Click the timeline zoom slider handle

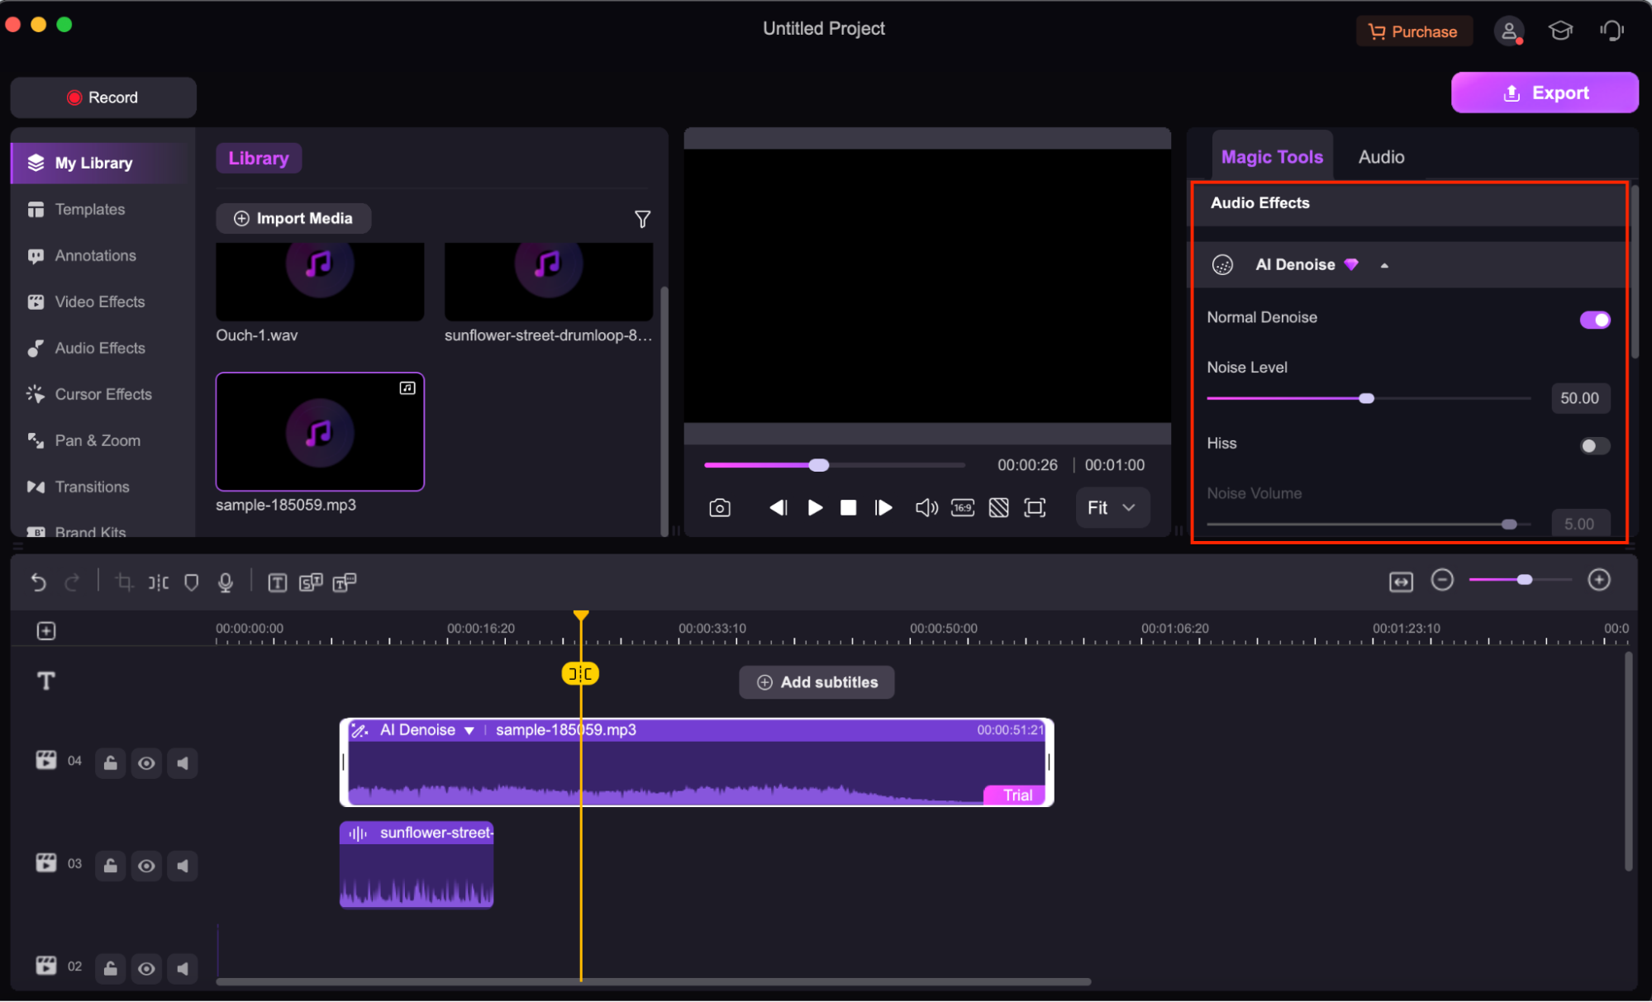click(x=1525, y=580)
